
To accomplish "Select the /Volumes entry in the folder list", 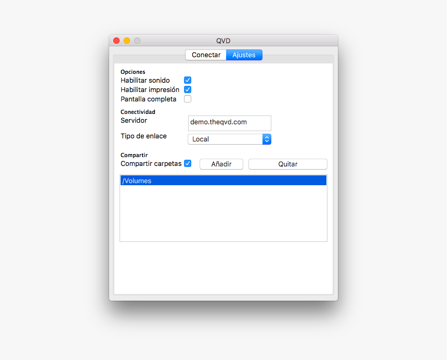I will coord(223,181).
